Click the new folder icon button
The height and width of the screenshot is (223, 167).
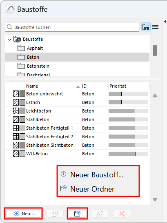pyautogui.click(x=77, y=213)
